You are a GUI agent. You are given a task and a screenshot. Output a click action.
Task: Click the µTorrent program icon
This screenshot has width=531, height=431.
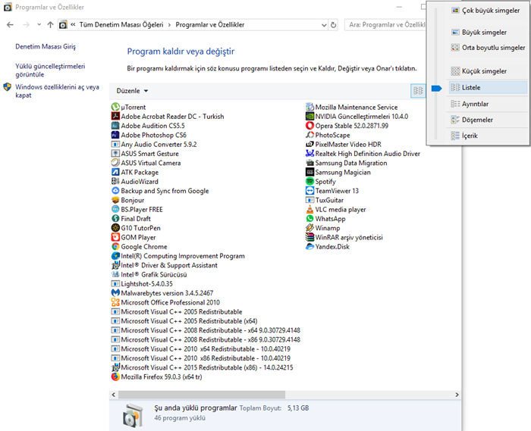point(115,107)
